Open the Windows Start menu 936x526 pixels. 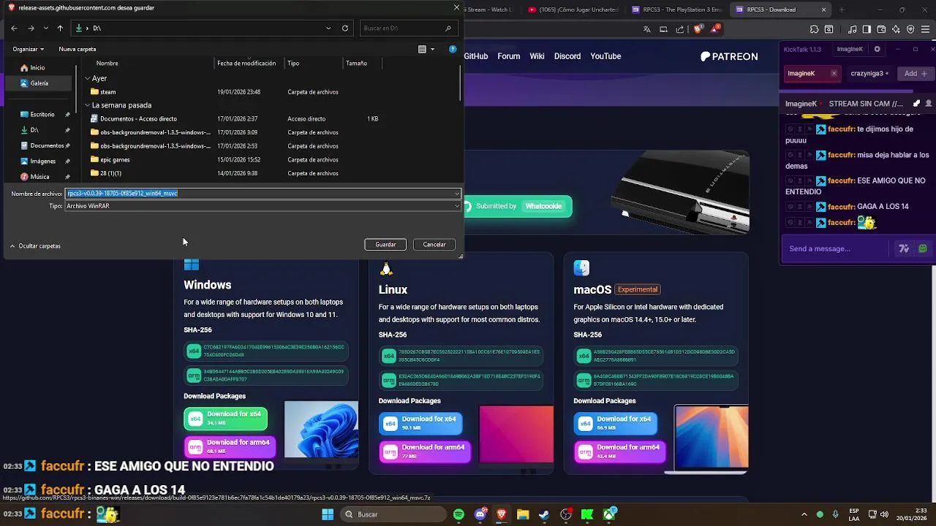click(x=328, y=514)
